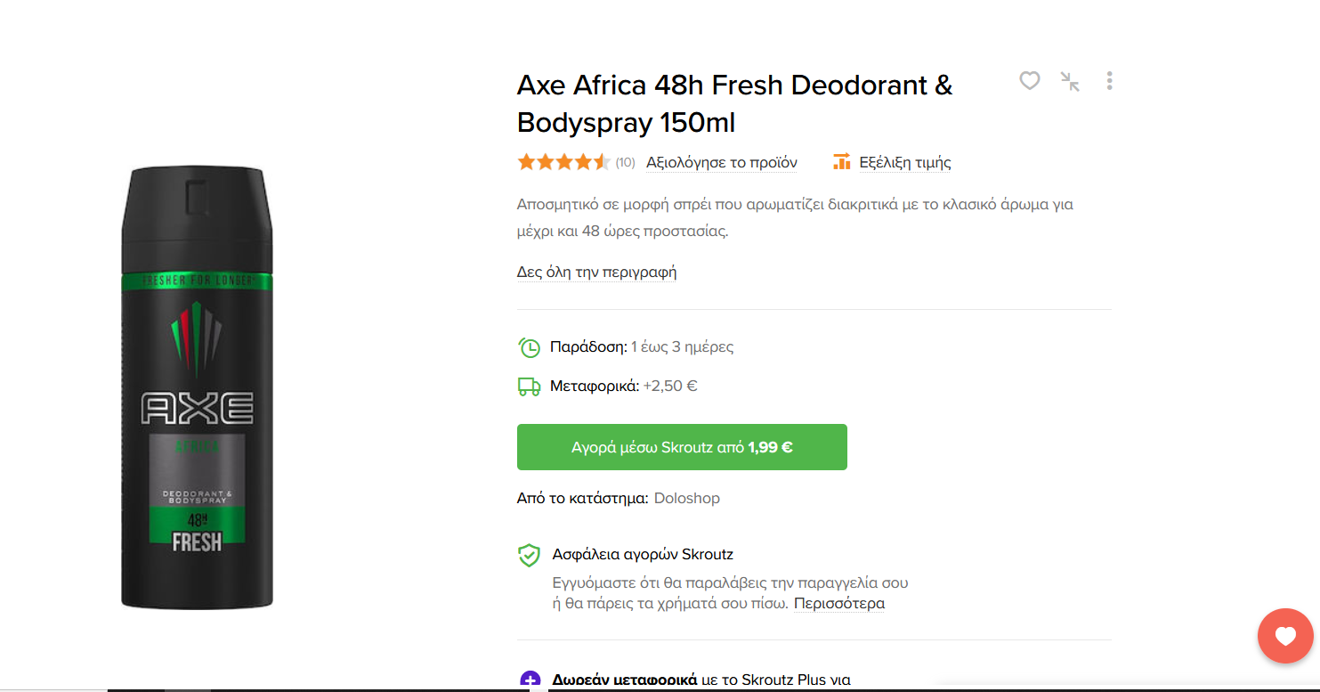The width and height of the screenshot is (1320, 692).
Task: Click 'Δωρεάν μεταφορικά' Skroutz Plus text
Action: [x=624, y=680]
